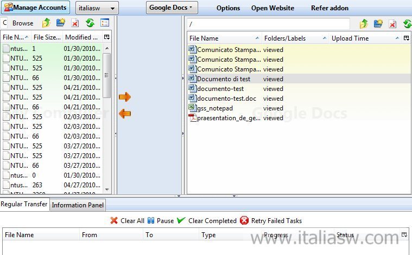Screen dimensions: 412x255
Task: Switch to the Regular Transfer tab
Action: coord(24,204)
